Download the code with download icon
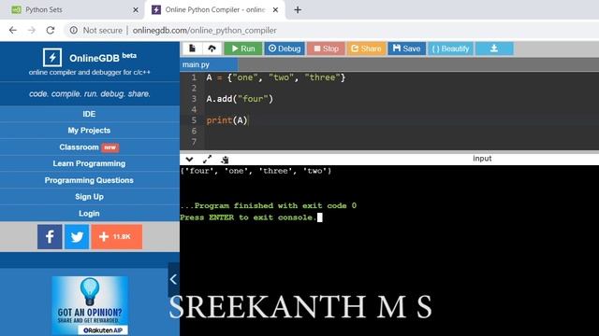 [x=494, y=49]
